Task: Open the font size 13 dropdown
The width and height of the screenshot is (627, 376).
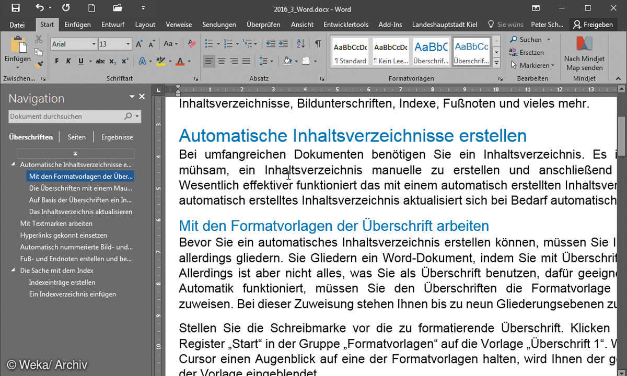Action: tap(129, 44)
